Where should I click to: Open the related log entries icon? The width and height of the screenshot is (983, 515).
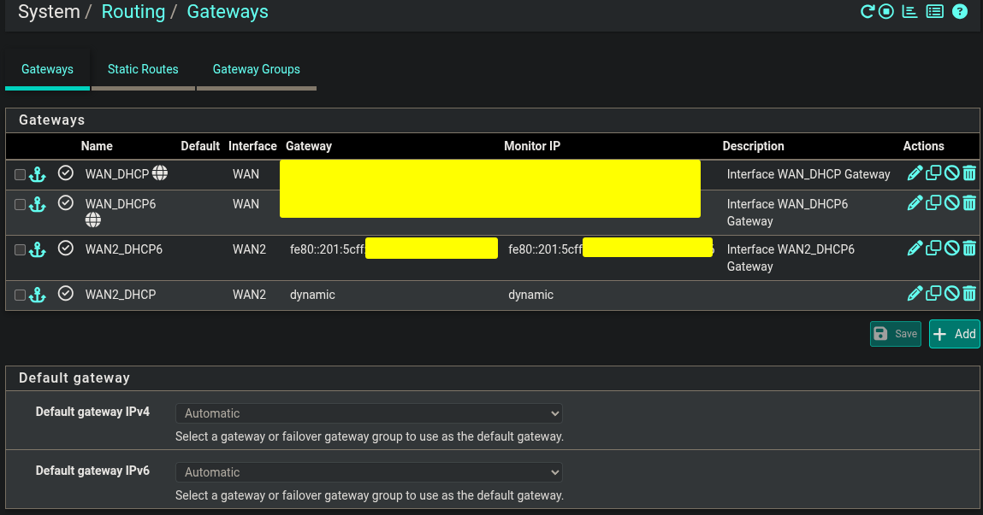[935, 12]
